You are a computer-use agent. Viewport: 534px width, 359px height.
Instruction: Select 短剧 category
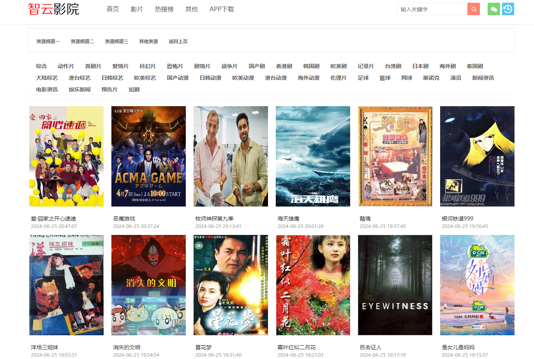tap(134, 89)
